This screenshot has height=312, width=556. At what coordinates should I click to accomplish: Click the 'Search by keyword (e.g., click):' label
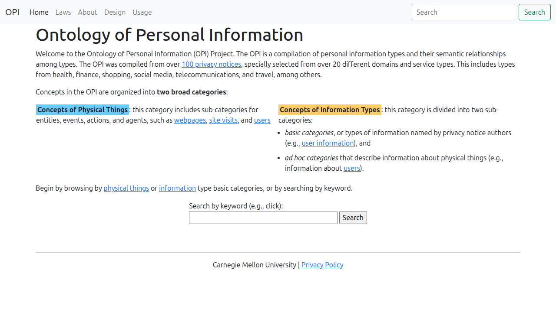pyautogui.click(x=236, y=206)
